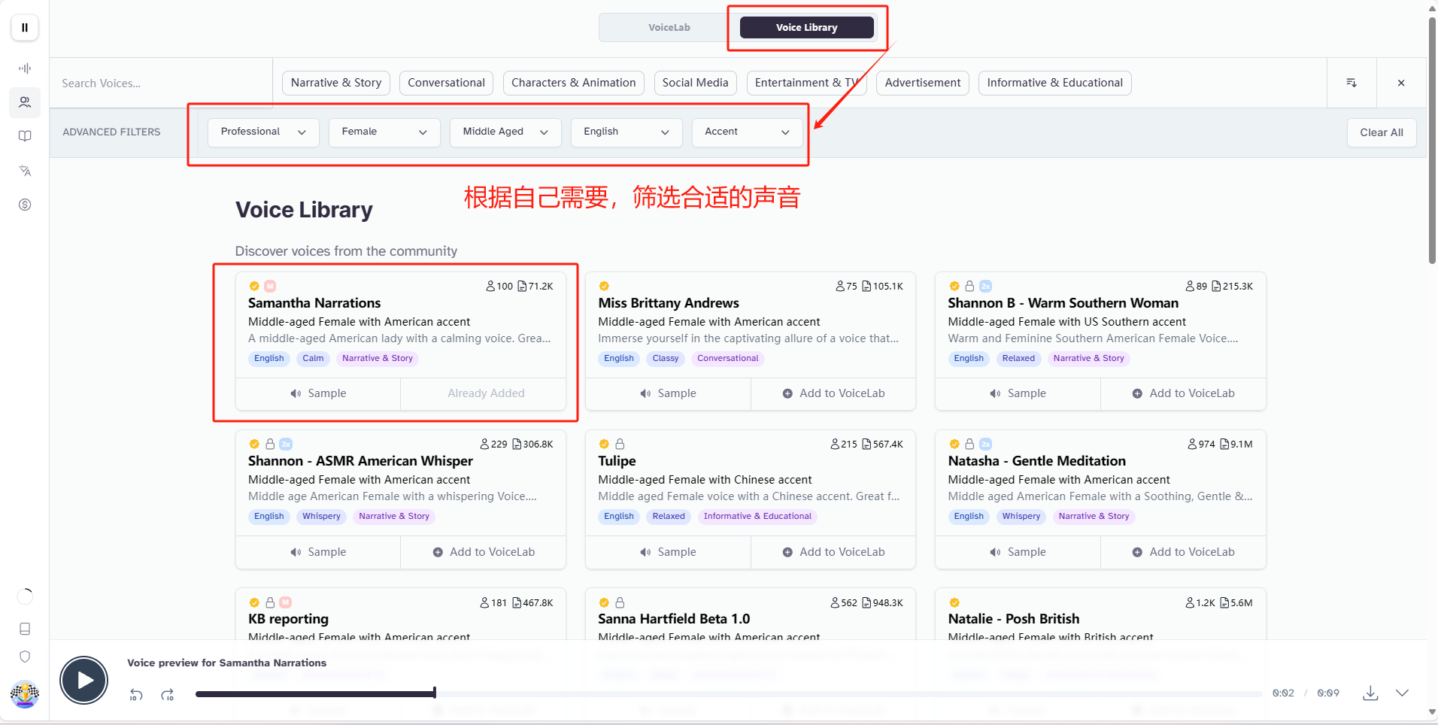Screen dimensions: 1438x725
Task: Open the Natalie - Posh British voice title
Action: point(1013,619)
